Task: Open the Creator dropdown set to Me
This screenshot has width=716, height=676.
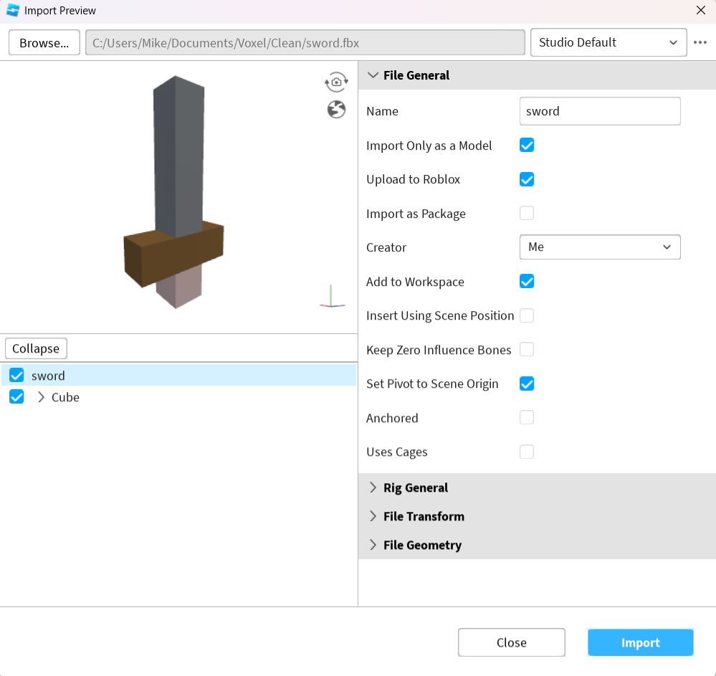Action: 600,247
